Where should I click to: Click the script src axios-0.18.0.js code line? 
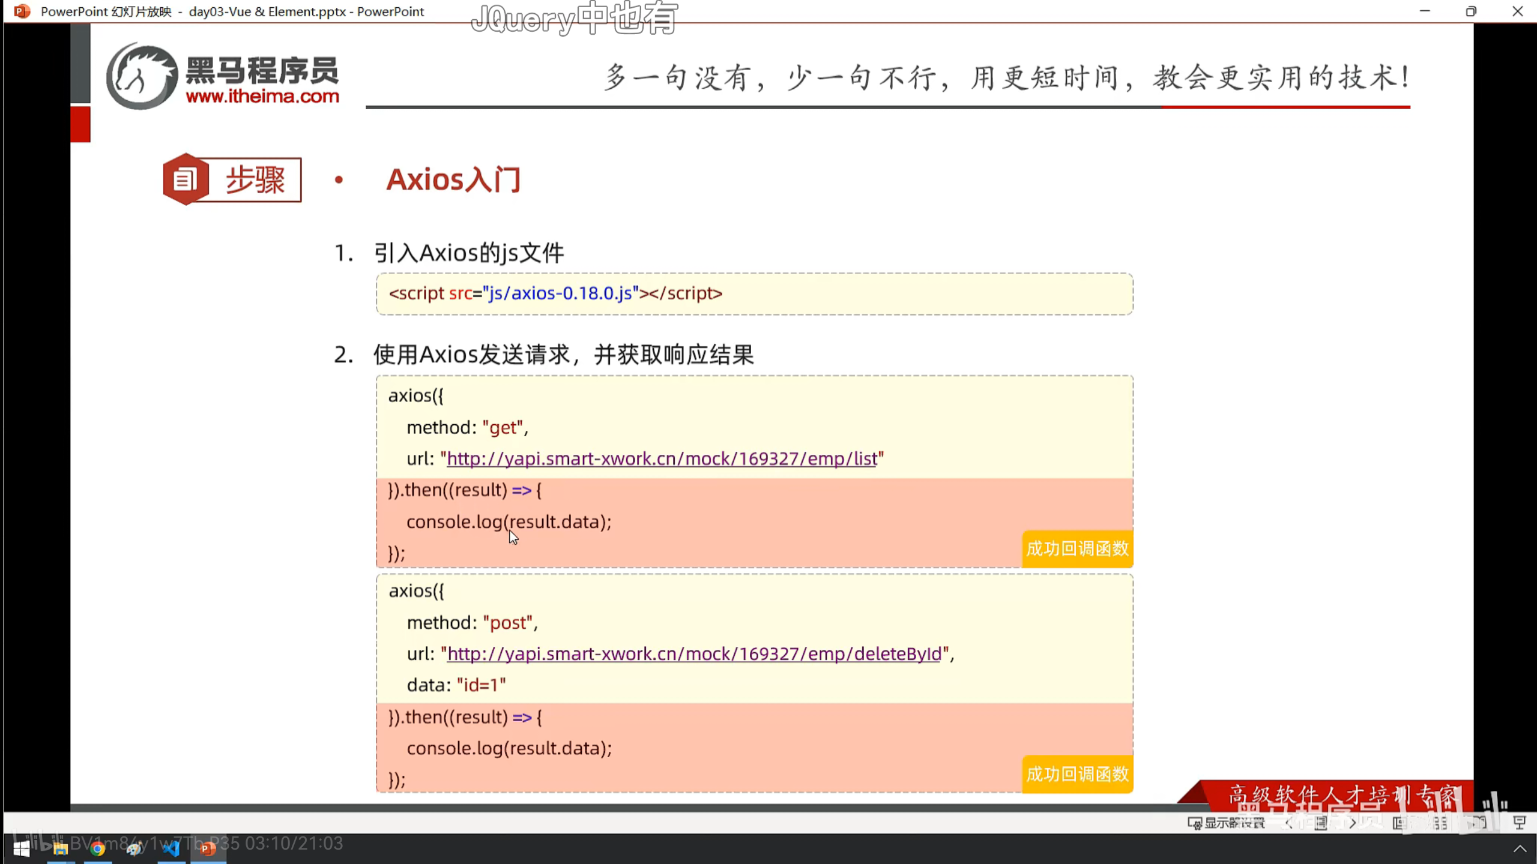click(555, 293)
